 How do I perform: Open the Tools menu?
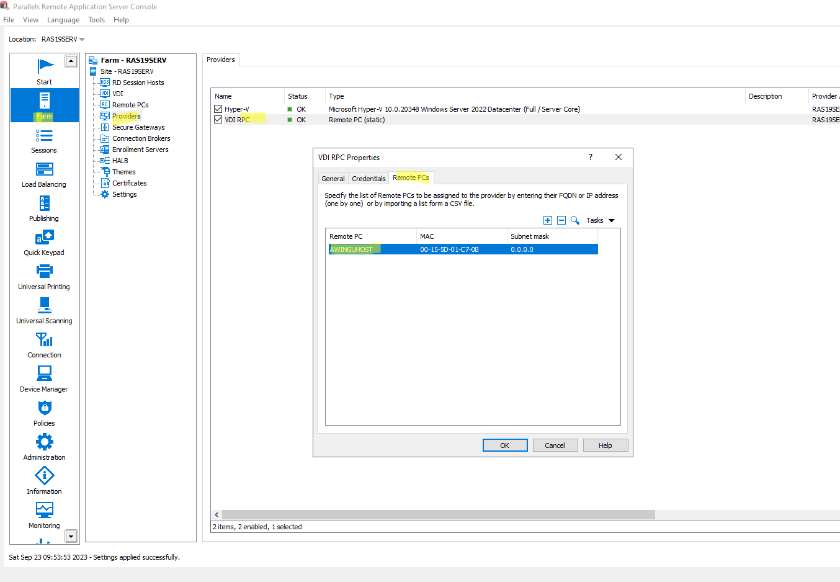click(96, 20)
